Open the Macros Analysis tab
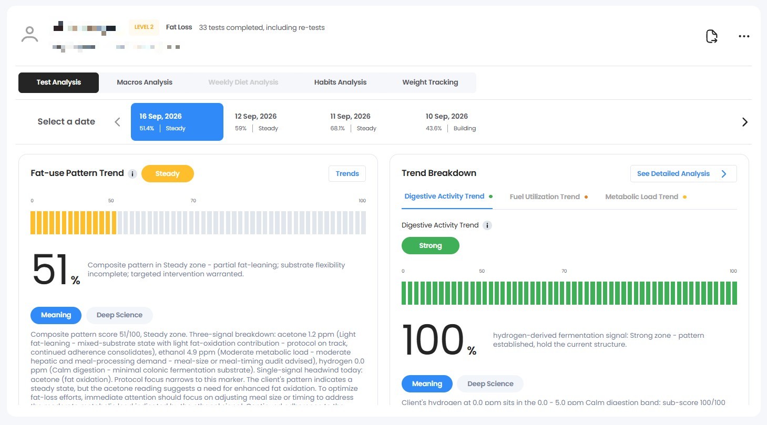The width and height of the screenshot is (767, 425). (x=145, y=82)
